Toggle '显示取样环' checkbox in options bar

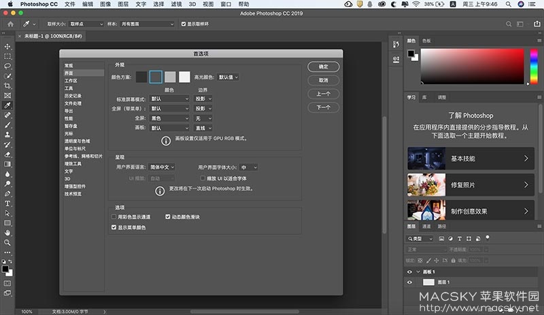(184, 24)
